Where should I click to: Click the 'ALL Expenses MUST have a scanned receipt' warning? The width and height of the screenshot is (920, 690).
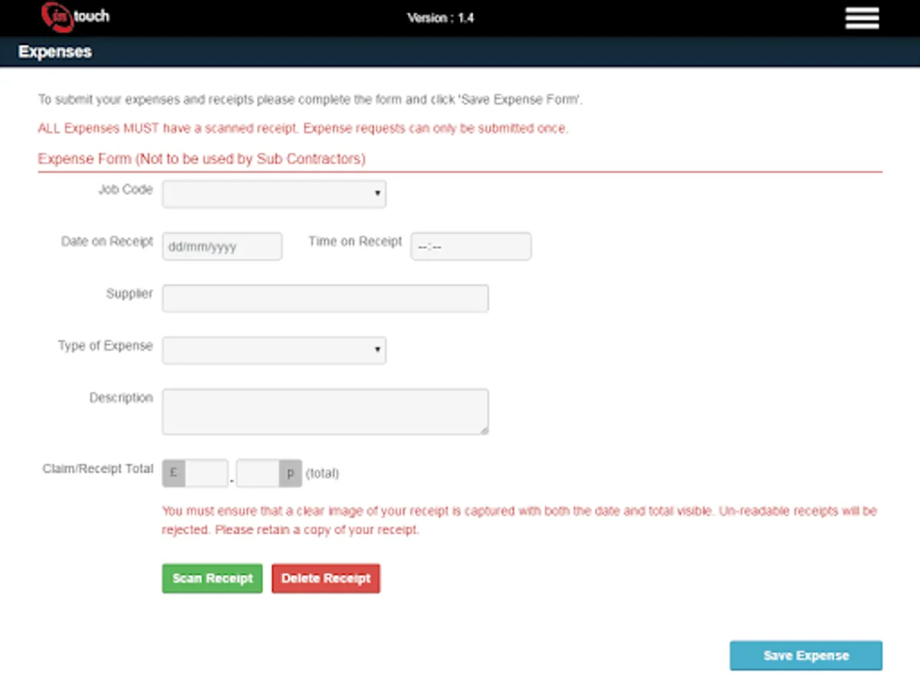point(303,129)
